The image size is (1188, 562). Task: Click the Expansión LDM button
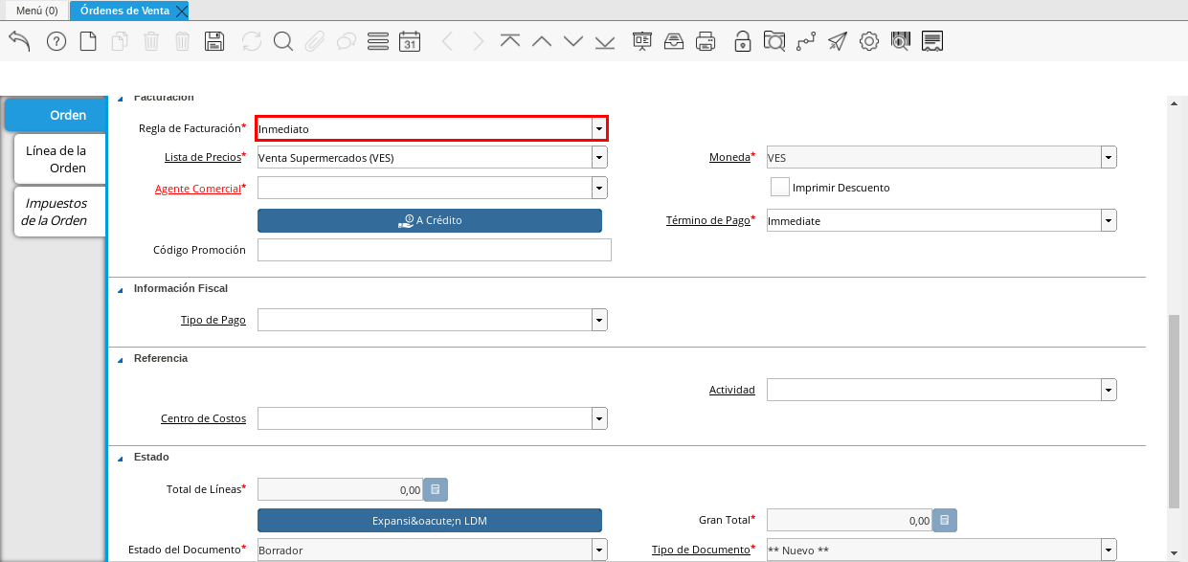tap(430, 521)
